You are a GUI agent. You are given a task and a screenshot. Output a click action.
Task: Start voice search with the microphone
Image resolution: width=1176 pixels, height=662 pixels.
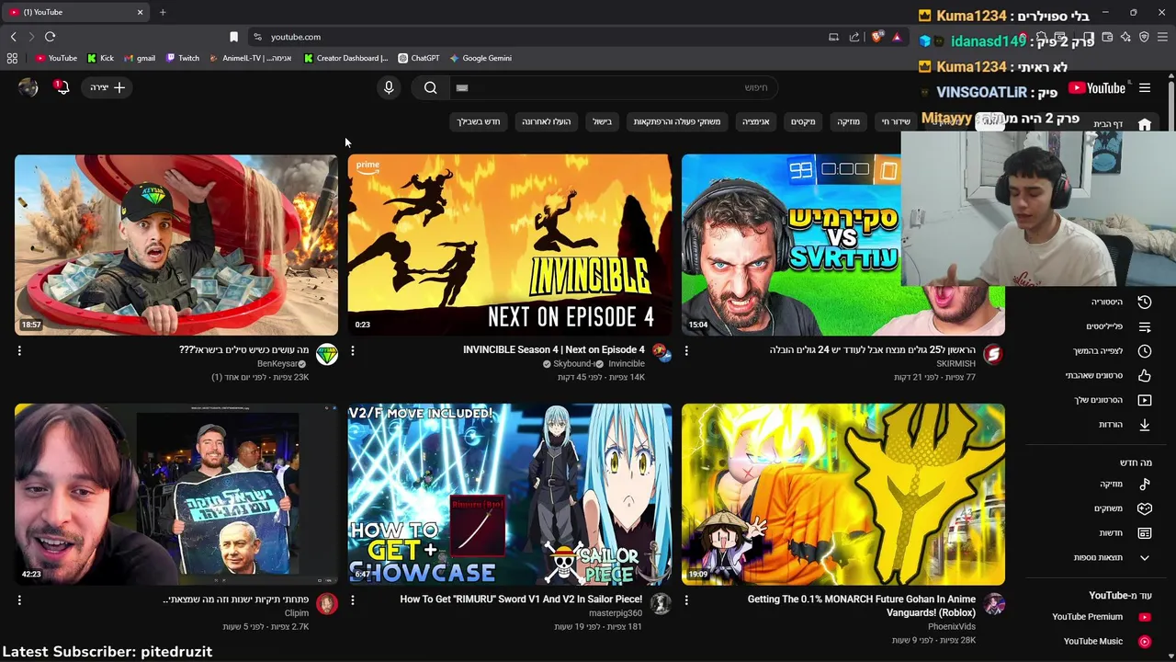click(389, 87)
